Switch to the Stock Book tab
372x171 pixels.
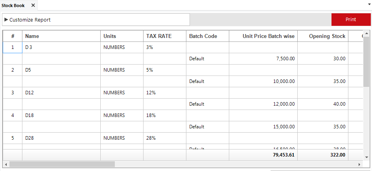click(13, 5)
